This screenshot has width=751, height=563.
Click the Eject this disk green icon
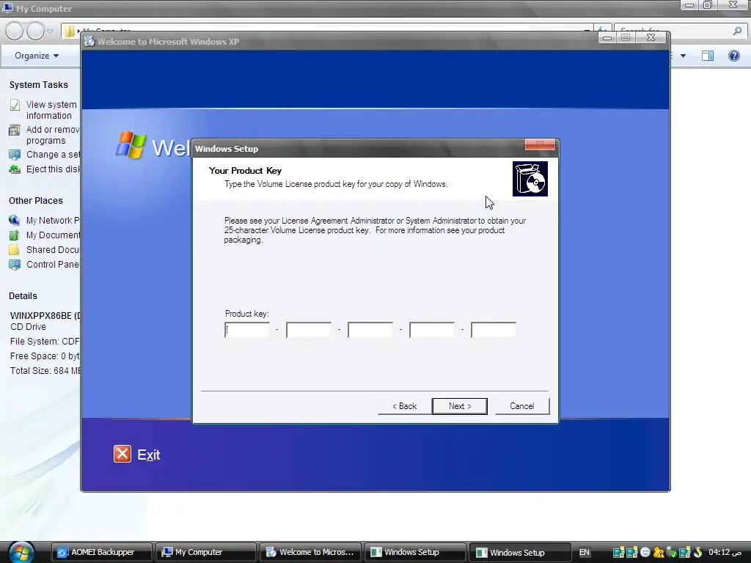15,169
